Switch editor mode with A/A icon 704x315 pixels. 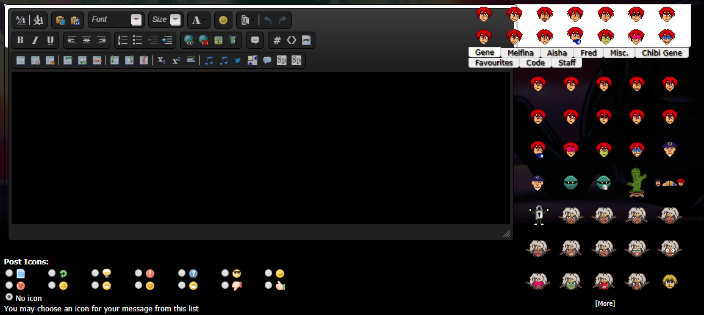tap(21, 19)
